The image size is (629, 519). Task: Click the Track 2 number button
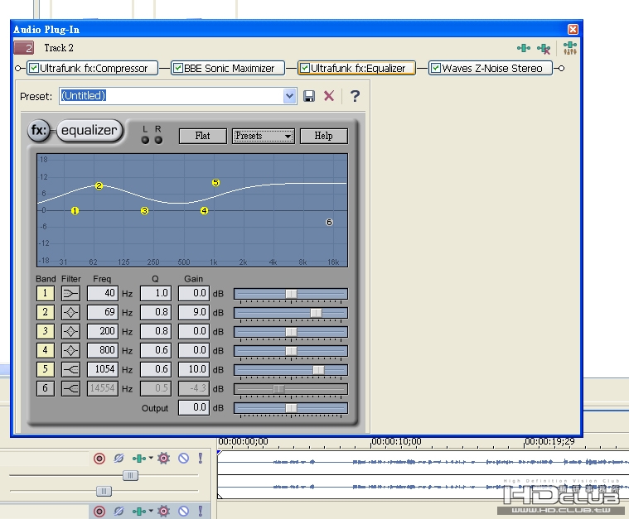(24, 48)
